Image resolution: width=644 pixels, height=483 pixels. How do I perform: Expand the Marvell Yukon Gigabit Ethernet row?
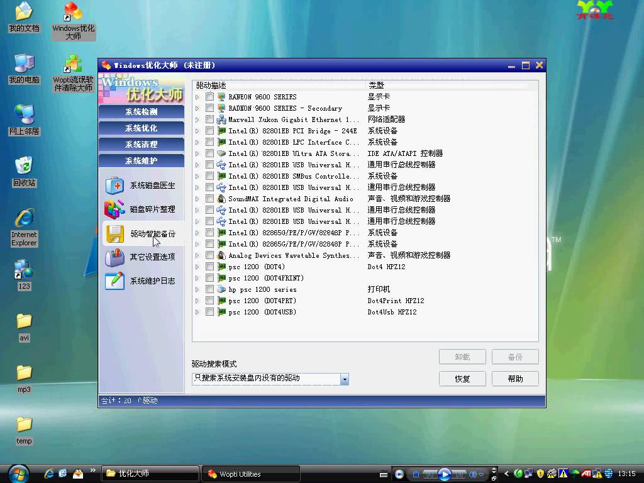pos(197,119)
